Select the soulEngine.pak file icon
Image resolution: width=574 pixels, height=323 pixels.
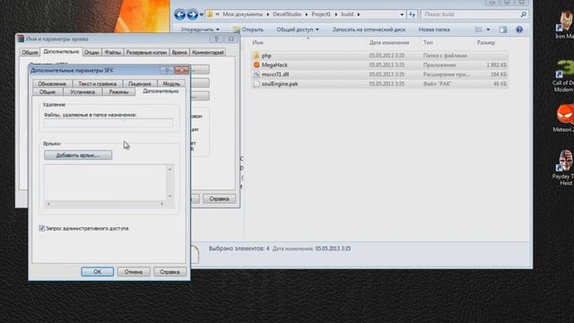257,83
